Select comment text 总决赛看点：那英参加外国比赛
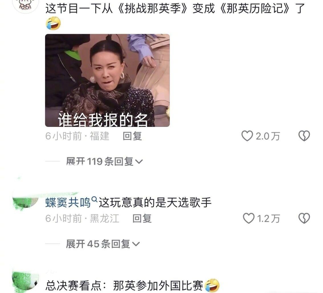Viewport: 323px width, 293px height. coord(124,286)
